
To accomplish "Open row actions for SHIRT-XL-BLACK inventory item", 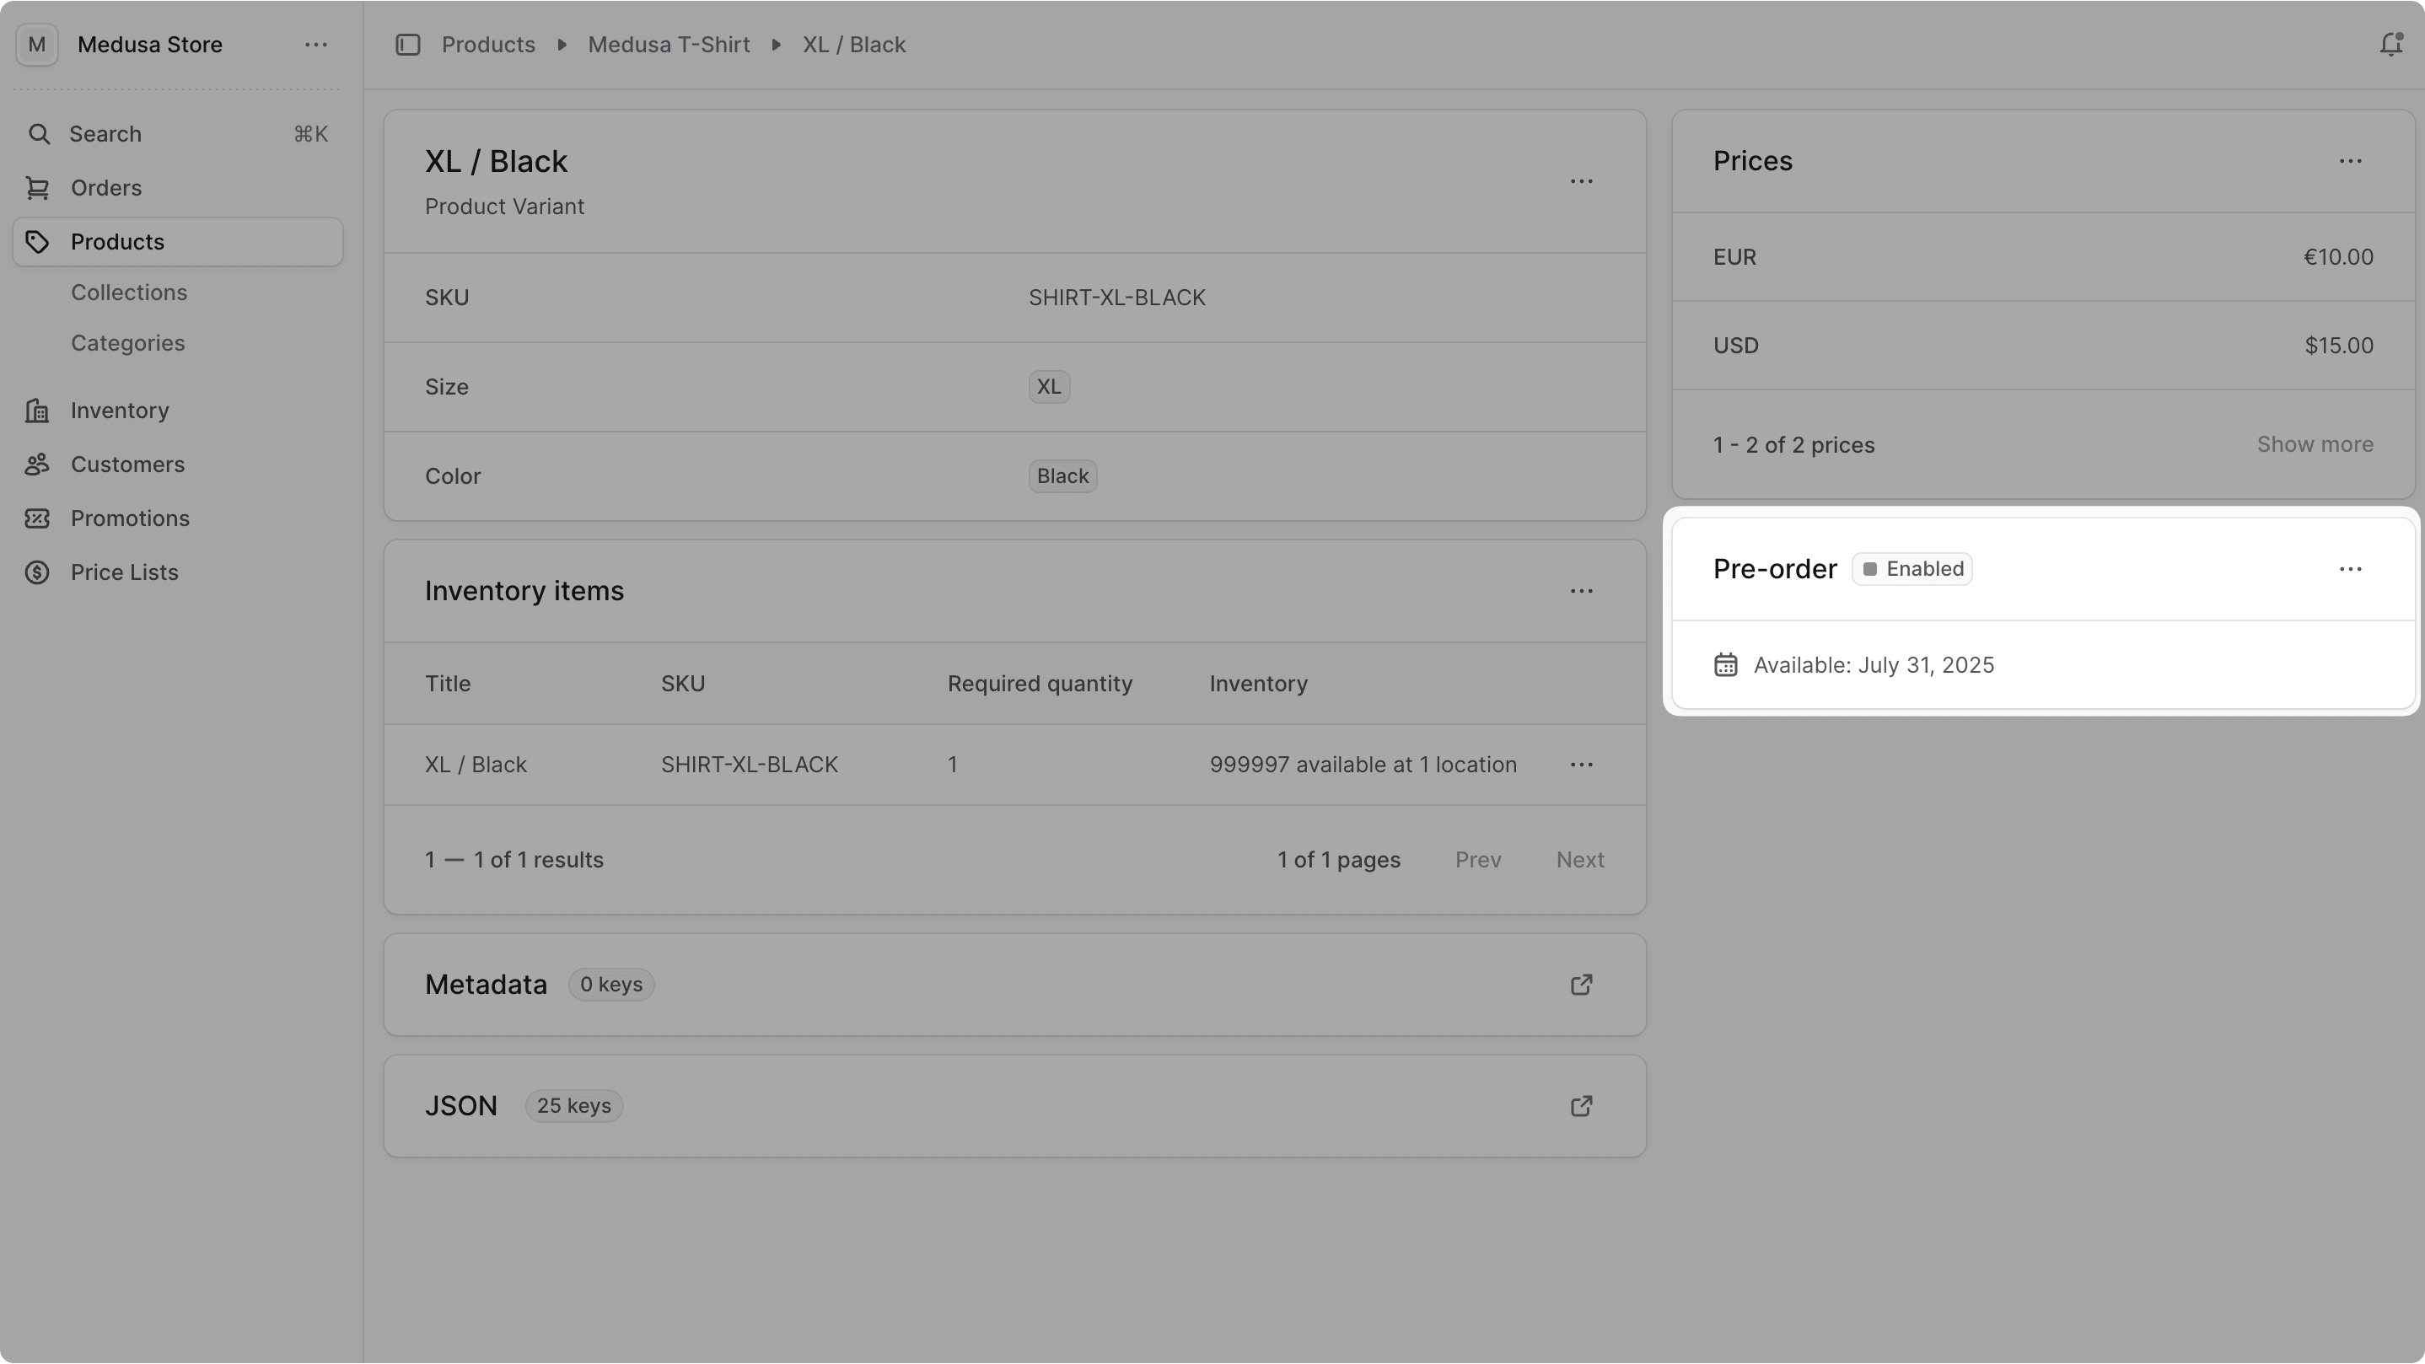I will point(1582,765).
